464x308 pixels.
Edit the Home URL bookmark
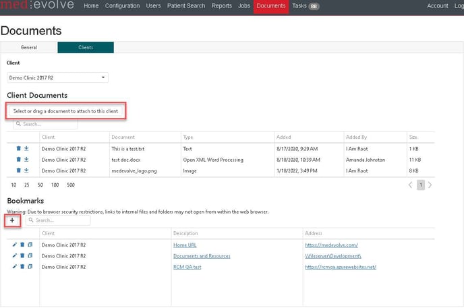pos(14,245)
